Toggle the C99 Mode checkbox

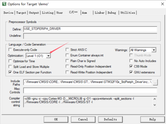point(131,67)
